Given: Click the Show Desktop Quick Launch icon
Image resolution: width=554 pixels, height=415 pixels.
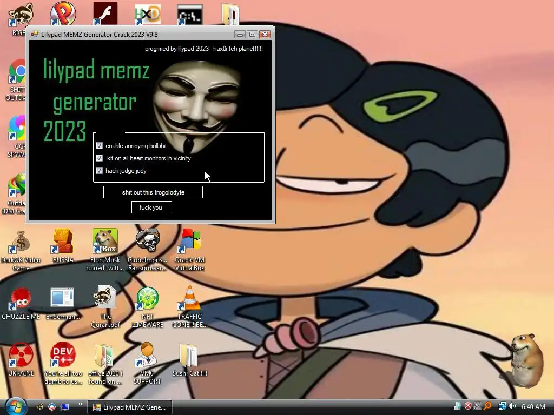Looking at the screenshot, I should (x=65, y=407).
